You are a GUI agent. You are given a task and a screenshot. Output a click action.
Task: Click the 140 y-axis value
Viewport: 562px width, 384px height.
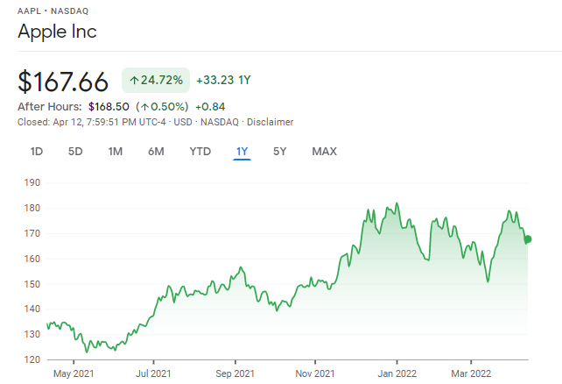click(x=32, y=309)
